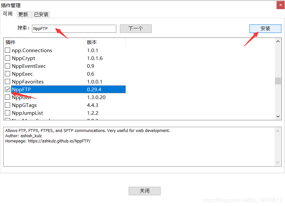Tick the NppGist plugin checkbox

pyautogui.click(x=7, y=97)
